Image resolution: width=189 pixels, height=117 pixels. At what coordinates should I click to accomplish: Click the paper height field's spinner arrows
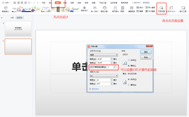click(x=112, y=84)
